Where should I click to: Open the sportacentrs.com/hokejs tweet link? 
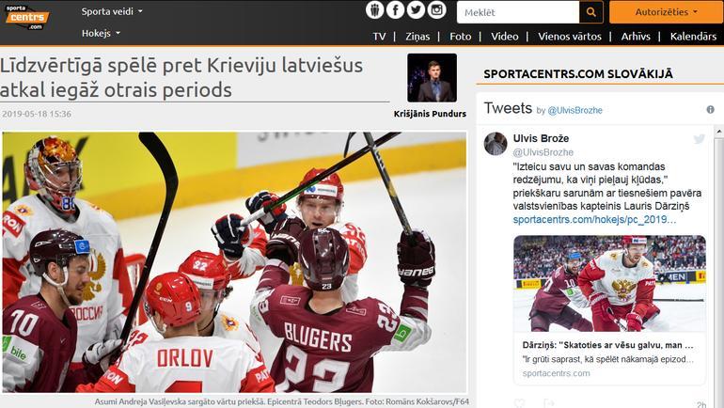coord(594,220)
